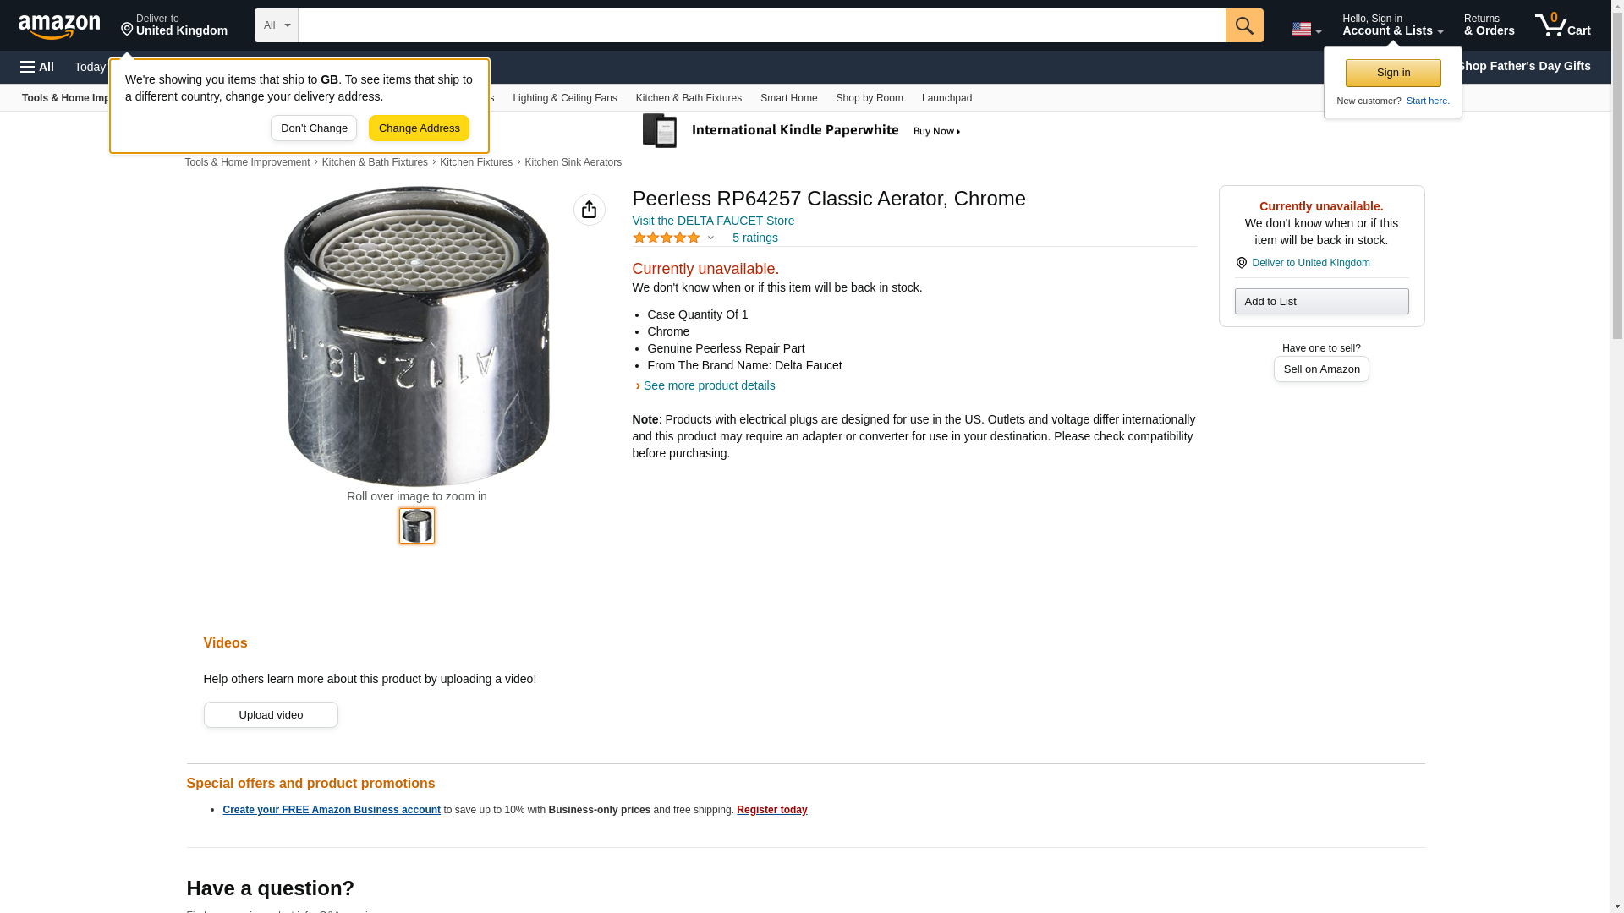Open the shopping cart
Viewport: 1624px width, 913px height.
1562,25
